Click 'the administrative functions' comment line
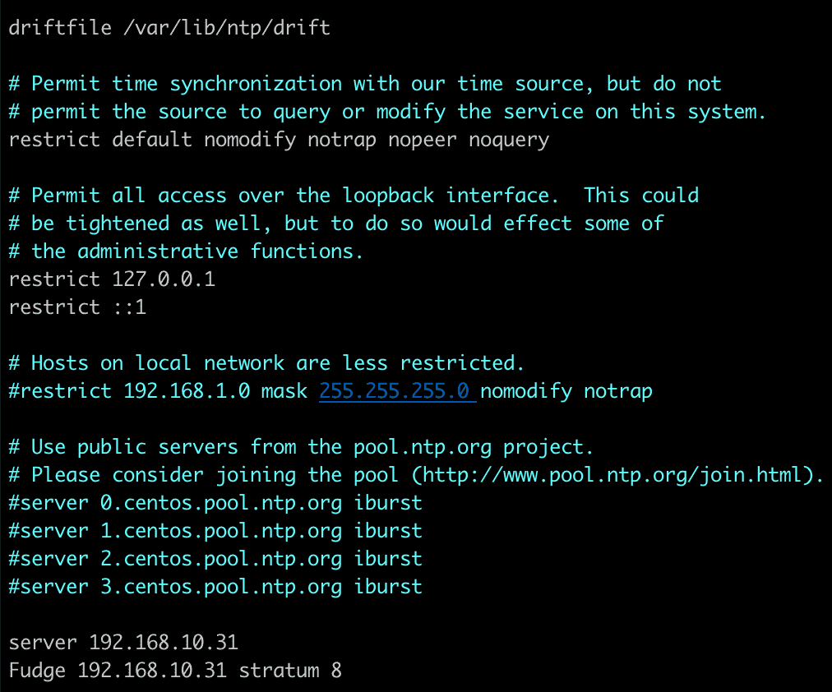The image size is (832, 692). [186, 251]
